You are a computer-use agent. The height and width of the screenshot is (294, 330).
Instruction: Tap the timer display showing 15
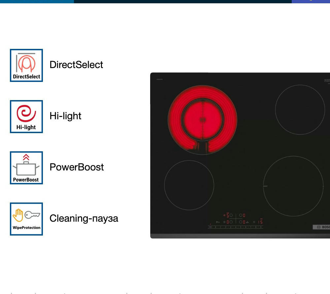click(260, 222)
